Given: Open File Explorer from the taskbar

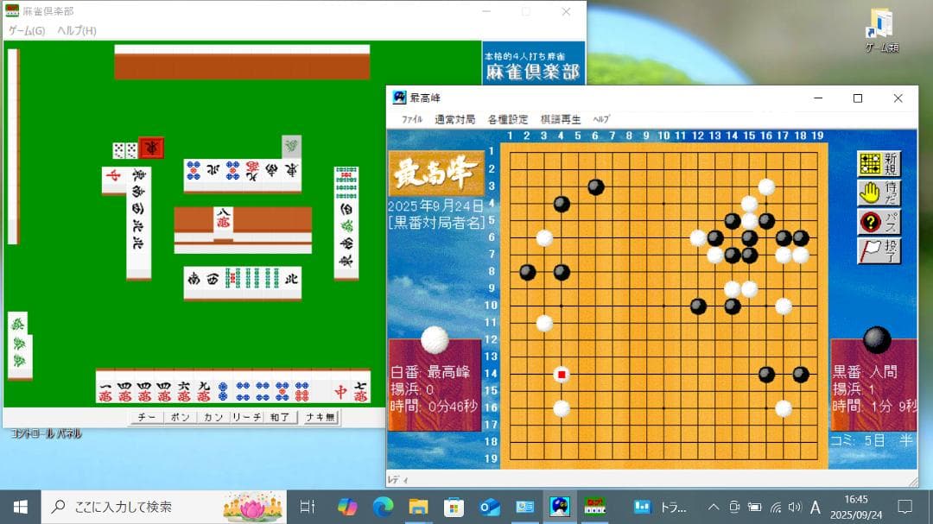Looking at the screenshot, I should [x=418, y=507].
